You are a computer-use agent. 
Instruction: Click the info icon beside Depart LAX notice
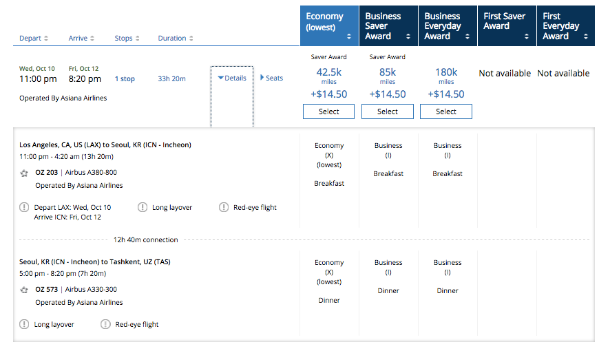25,207
